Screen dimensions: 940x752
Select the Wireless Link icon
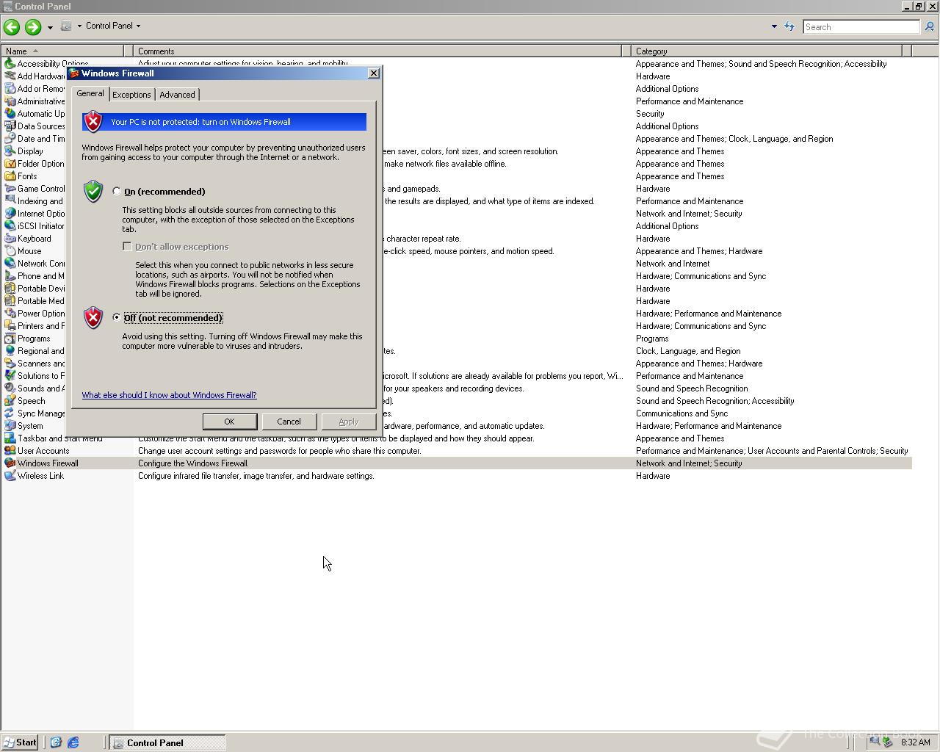[x=10, y=476]
